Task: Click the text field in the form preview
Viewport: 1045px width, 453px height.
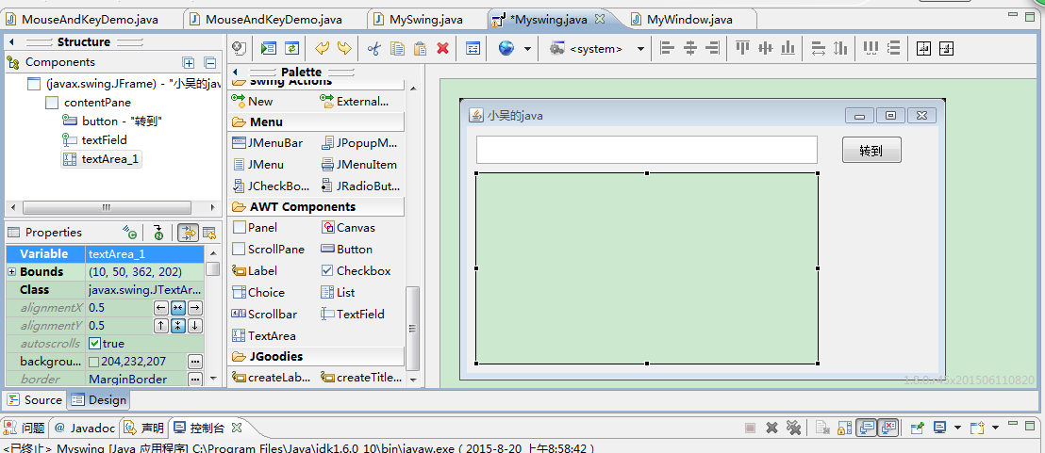Action: pos(646,150)
